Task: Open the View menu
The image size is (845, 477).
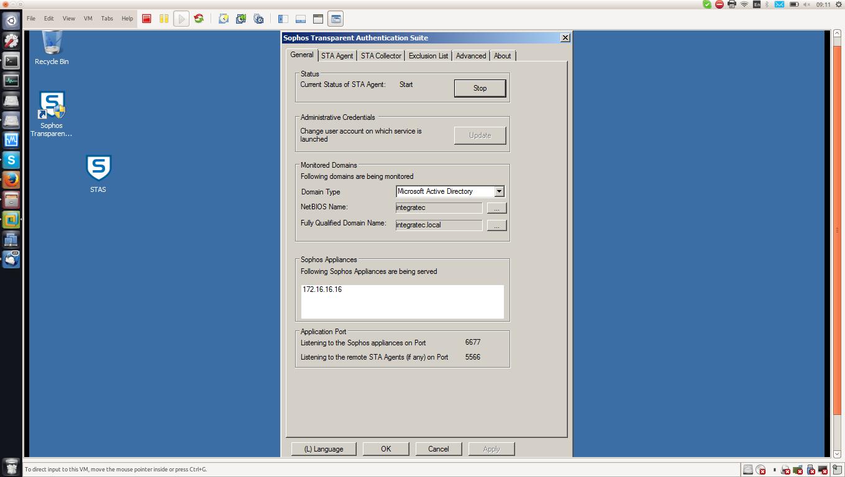Action: [x=68, y=19]
